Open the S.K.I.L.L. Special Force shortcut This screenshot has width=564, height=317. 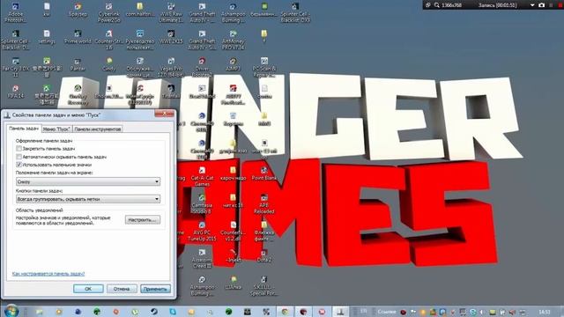tap(264, 286)
